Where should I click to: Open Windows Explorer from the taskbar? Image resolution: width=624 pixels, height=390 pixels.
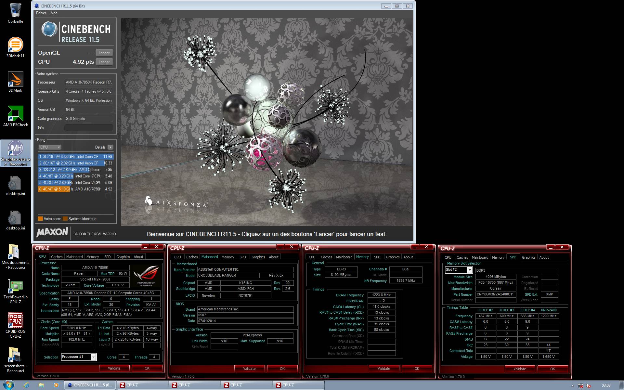41,385
